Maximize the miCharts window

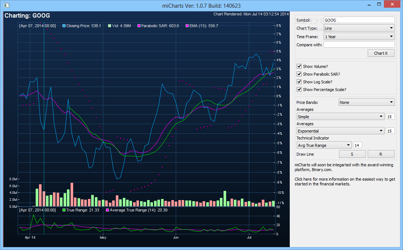pyautogui.click(x=379, y=4)
